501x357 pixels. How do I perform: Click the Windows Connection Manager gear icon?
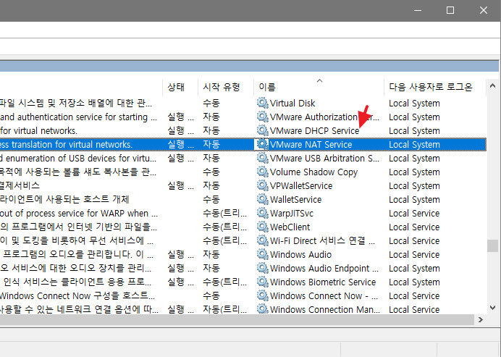tap(263, 308)
